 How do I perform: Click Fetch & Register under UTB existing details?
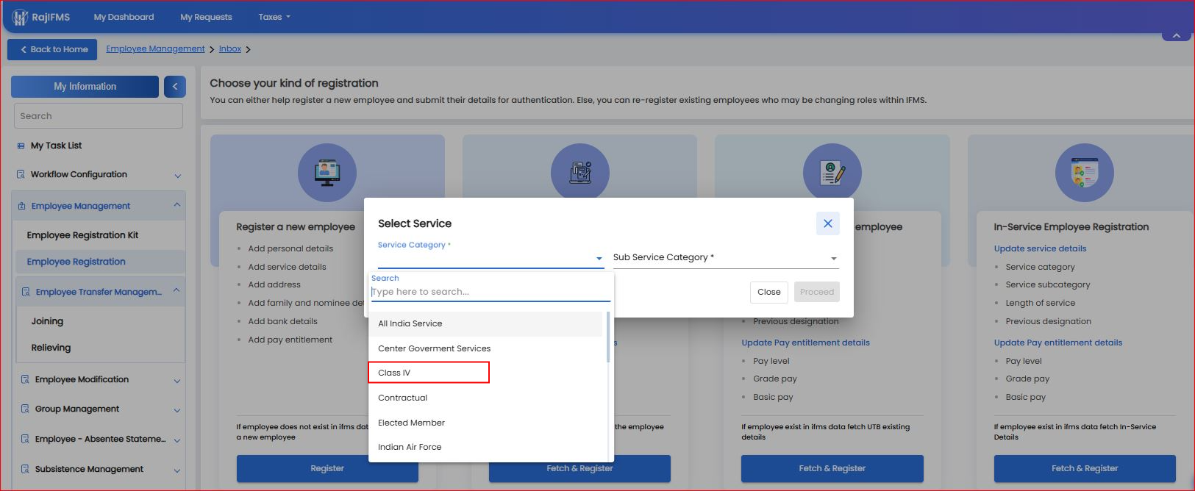point(832,468)
